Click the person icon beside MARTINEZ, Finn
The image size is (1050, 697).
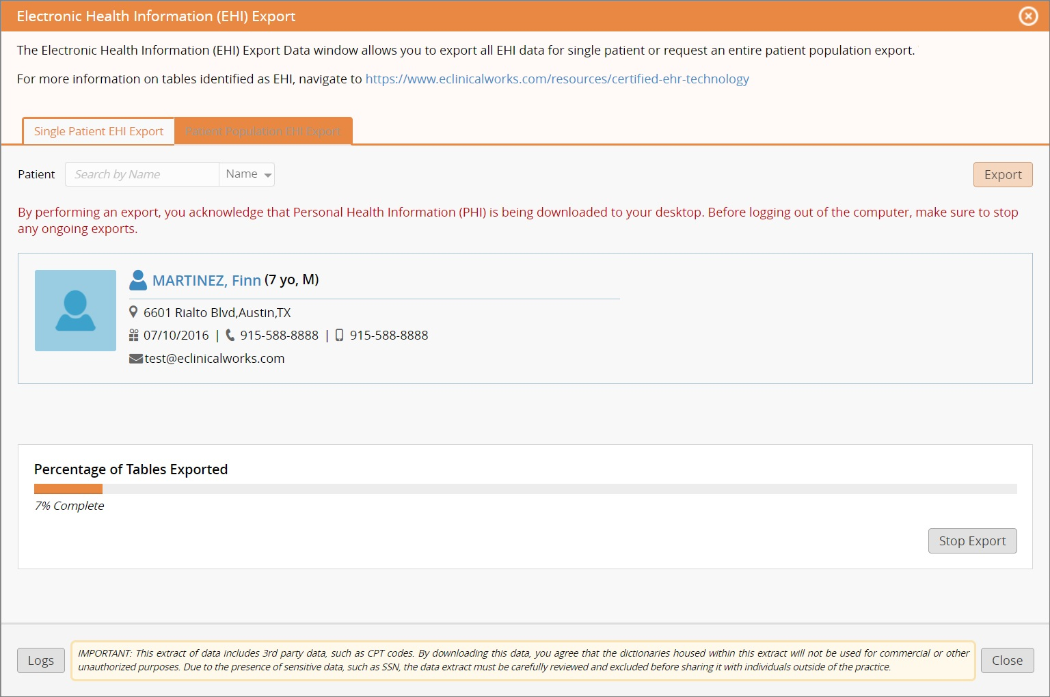pyautogui.click(x=138, y=279)
